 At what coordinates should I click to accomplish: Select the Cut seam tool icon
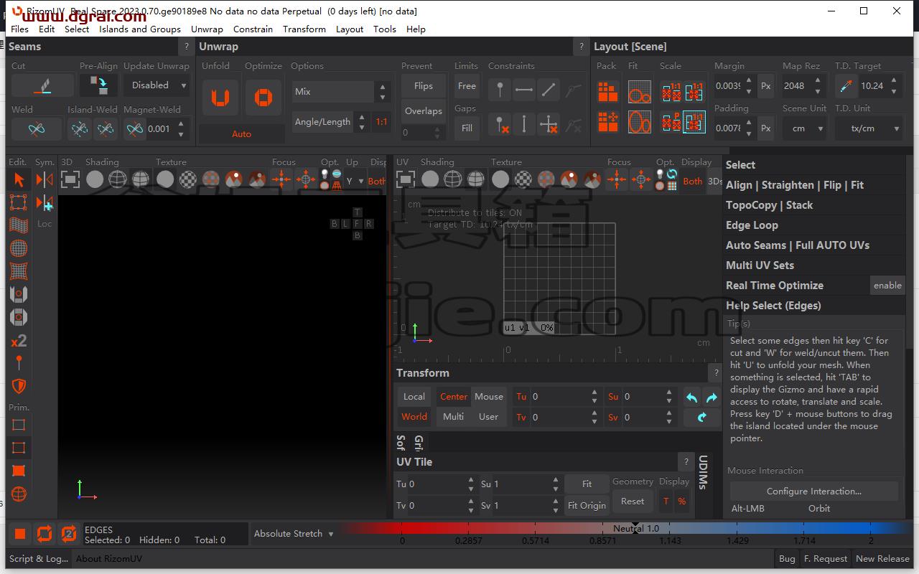(42, 85)
